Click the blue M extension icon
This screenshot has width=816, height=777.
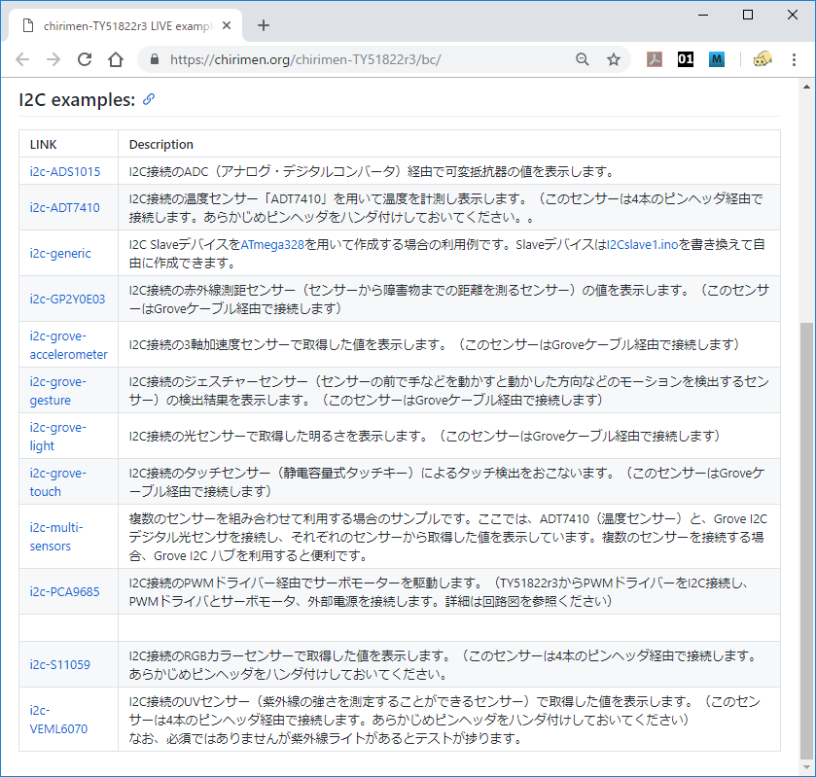pos(717,59)
